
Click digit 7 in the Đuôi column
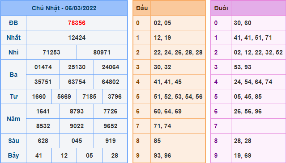(216, 126)
